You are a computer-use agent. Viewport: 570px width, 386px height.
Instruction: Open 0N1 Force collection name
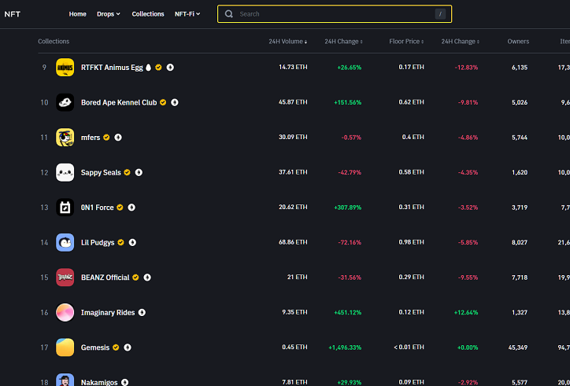tap(98, 208)
